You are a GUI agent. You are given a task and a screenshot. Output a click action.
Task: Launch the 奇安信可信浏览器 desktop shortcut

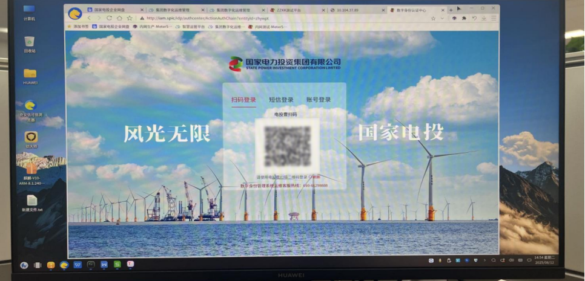[x=31, y=111]
